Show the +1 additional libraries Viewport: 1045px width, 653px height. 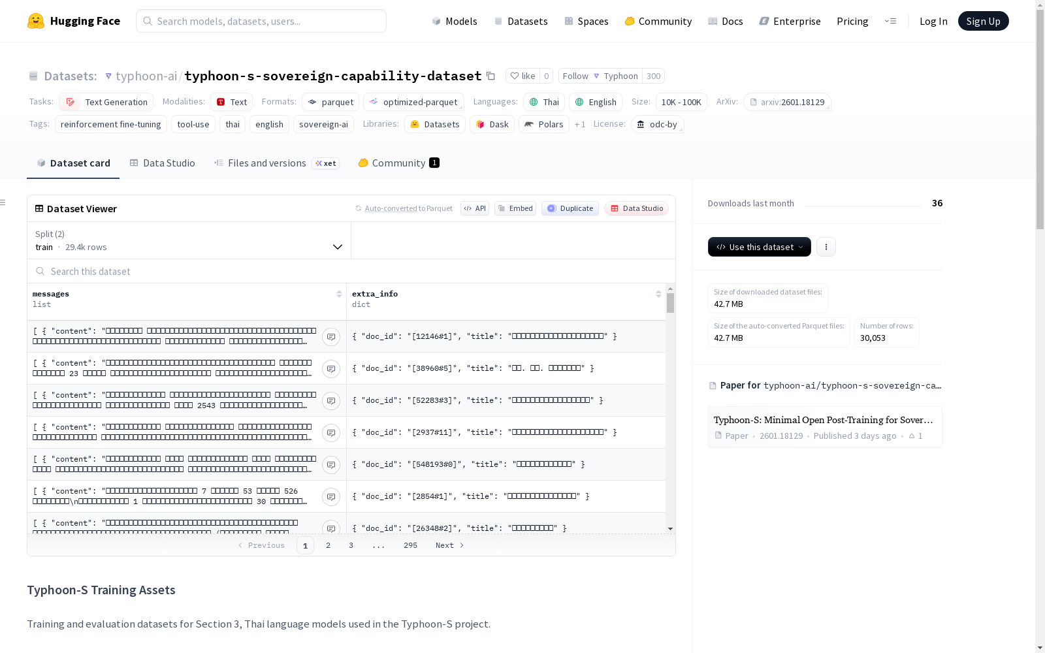pyautogui.click(x=580, y=124)
